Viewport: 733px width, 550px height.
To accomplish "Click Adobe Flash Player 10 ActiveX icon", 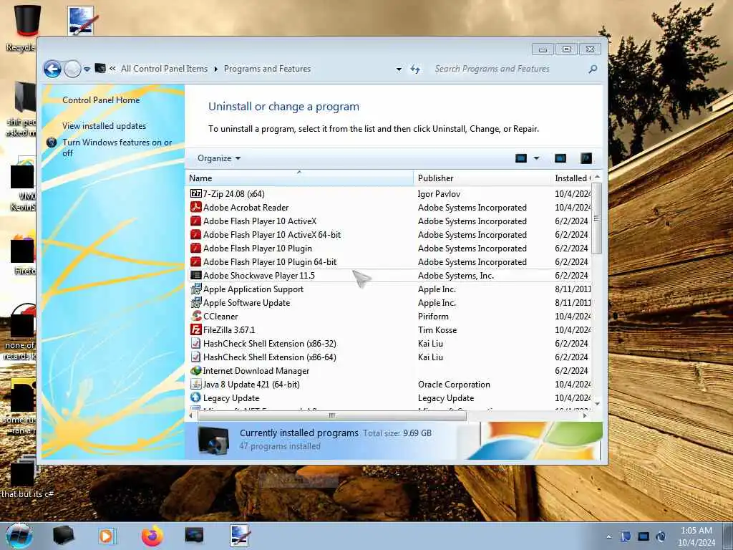I will click(x=196, y=221).
